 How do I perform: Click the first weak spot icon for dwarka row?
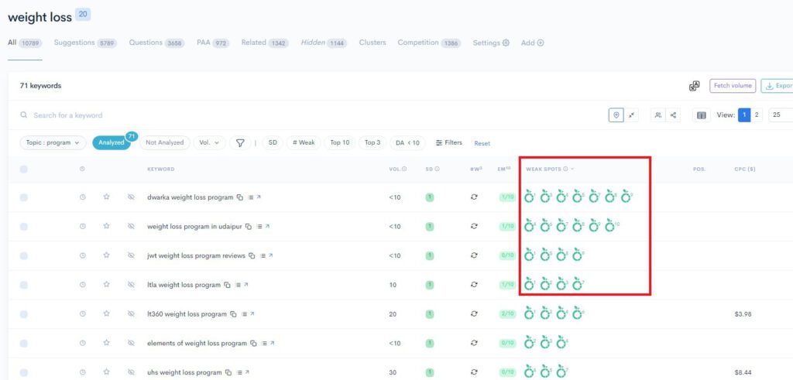530,197
